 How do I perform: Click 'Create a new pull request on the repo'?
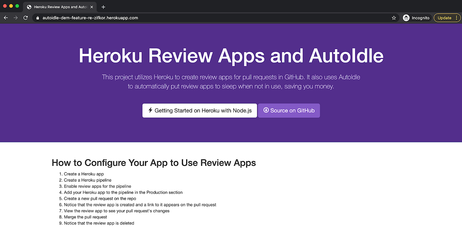tap(100, 199)
